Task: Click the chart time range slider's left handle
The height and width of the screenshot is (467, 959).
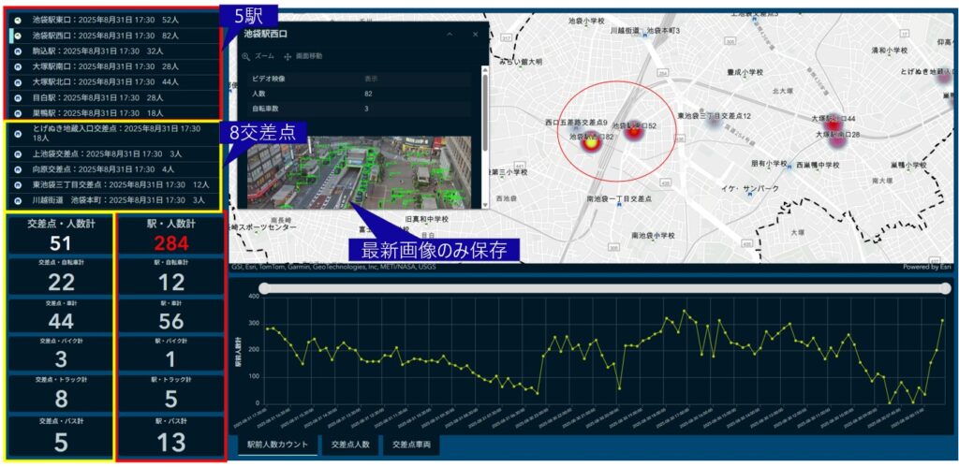Action: pos(267,289)
